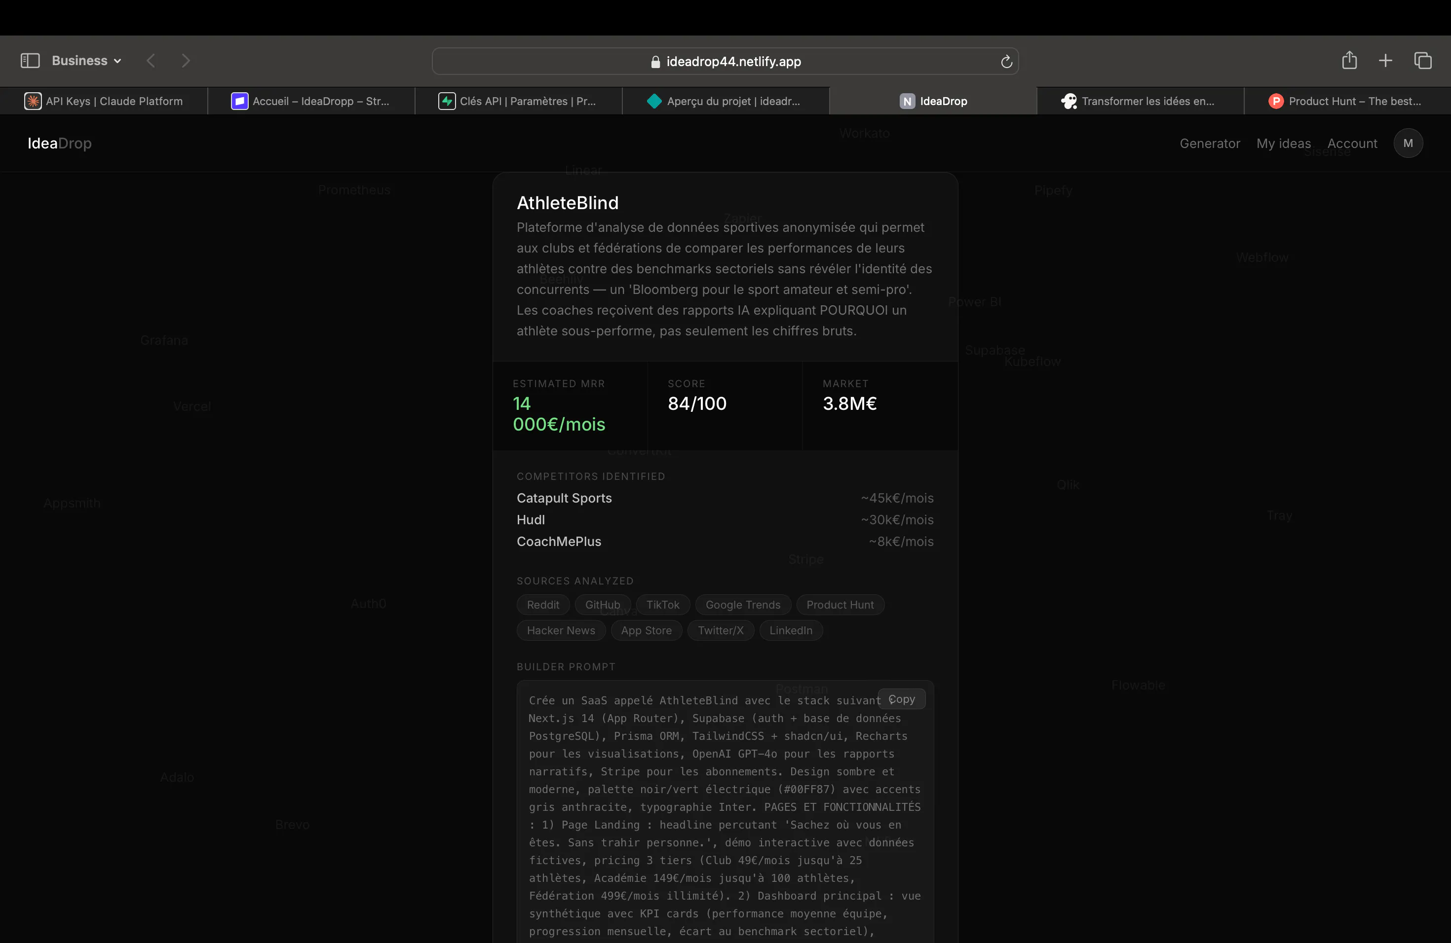Add a new tab with plus icon
The width and height of the screenshot is (1451, 943).
point(1385,60)
